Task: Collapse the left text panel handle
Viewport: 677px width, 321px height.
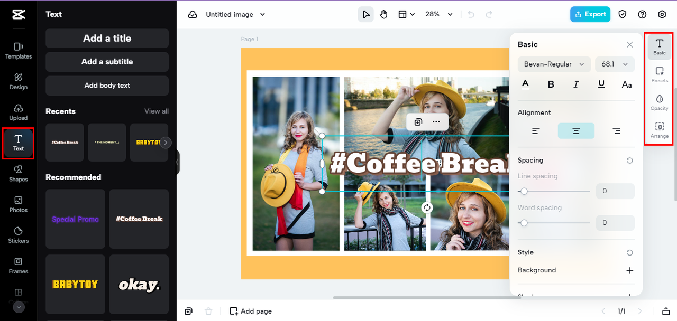Action: 178,162
